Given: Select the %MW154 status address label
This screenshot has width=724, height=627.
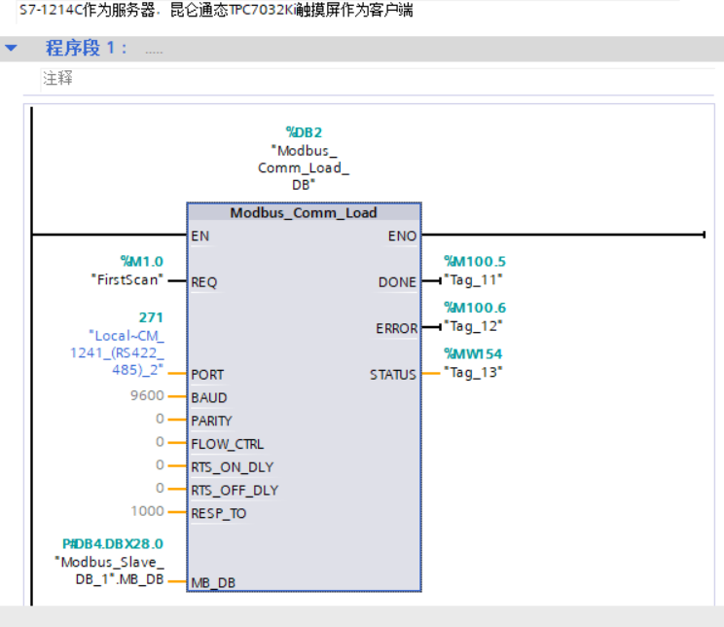Looking at the screenshot, I should click(x=473, y=354).
